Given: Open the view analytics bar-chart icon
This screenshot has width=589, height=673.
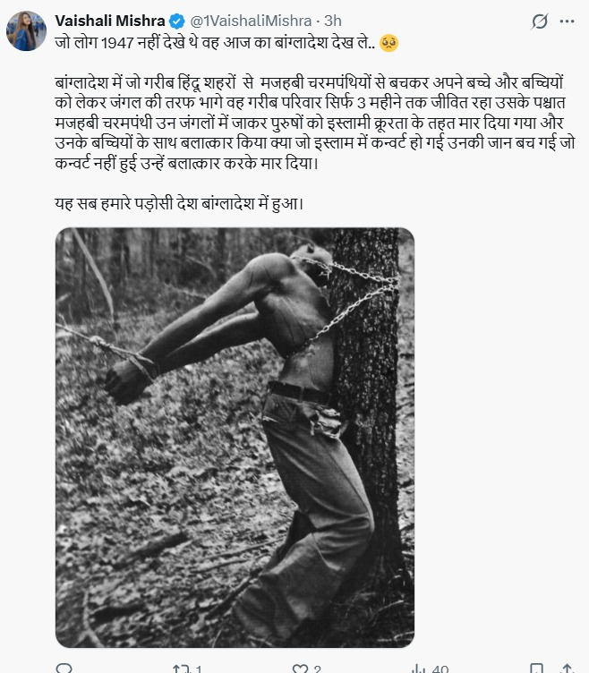Looking at the screenshot, I should (418, 669).
